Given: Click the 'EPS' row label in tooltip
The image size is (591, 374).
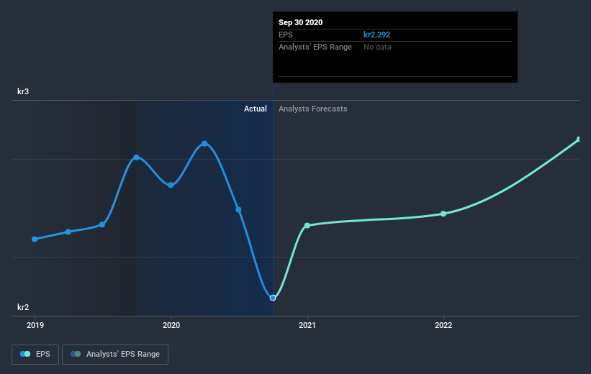Looking at the screenshot, I should click(285, 35).
